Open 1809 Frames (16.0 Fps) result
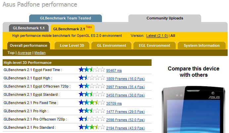The image size is (229, 133). pos(125,79)
